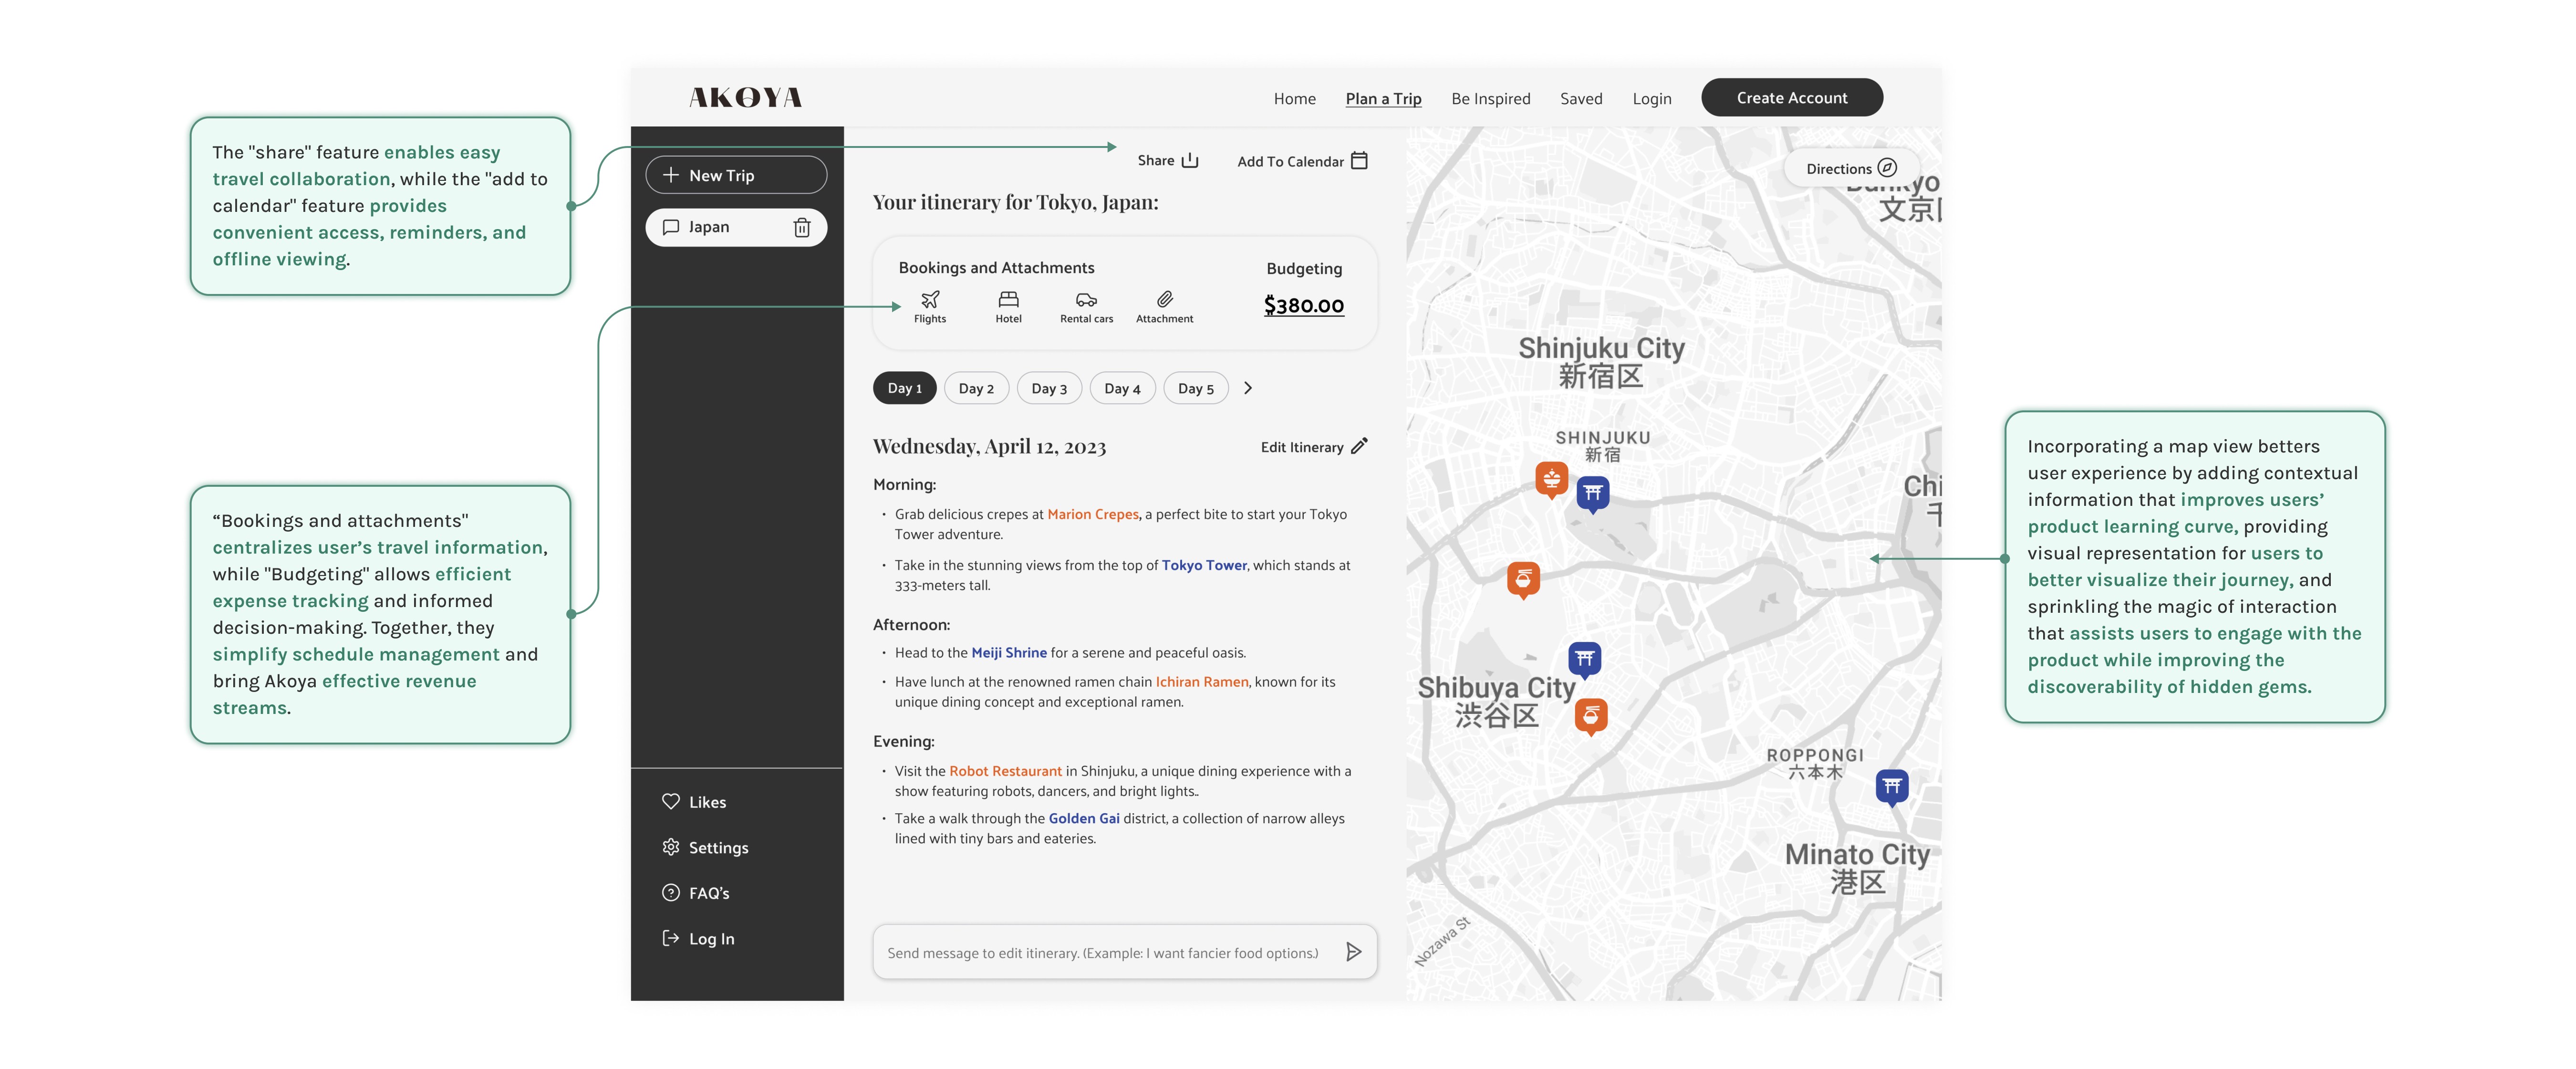2576x1069 pixels.
Task: Open the Ichiran Ramen link
Action: click(1201, 682)
